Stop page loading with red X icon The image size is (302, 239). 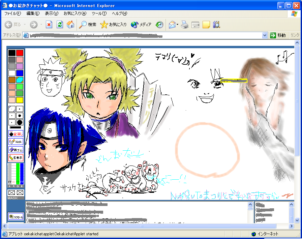49,25
